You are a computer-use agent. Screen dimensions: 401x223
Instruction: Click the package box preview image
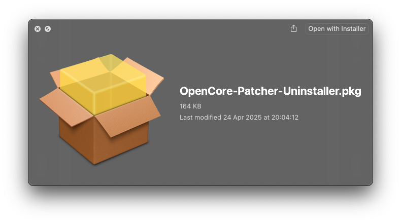102,109
